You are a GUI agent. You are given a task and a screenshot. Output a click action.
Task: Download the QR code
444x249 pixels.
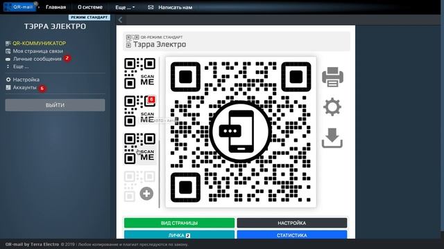[x=332, y=138]
